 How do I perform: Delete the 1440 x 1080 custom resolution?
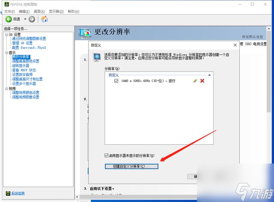point(202,80)
